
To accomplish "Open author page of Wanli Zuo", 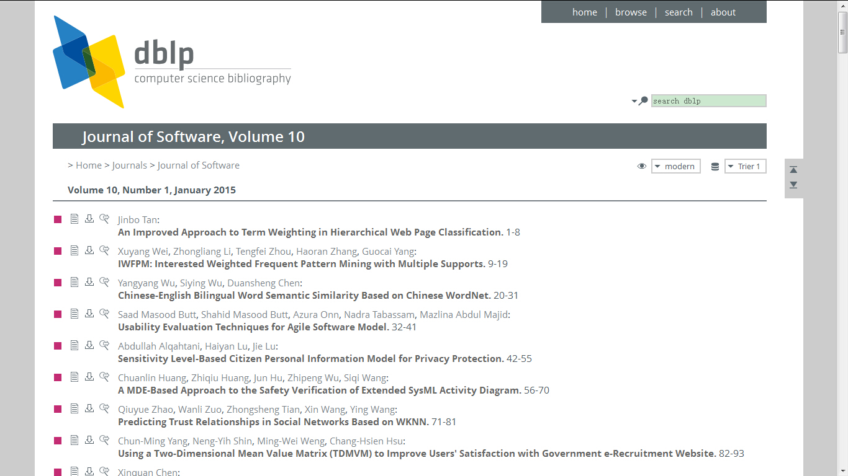I will 200,410.
